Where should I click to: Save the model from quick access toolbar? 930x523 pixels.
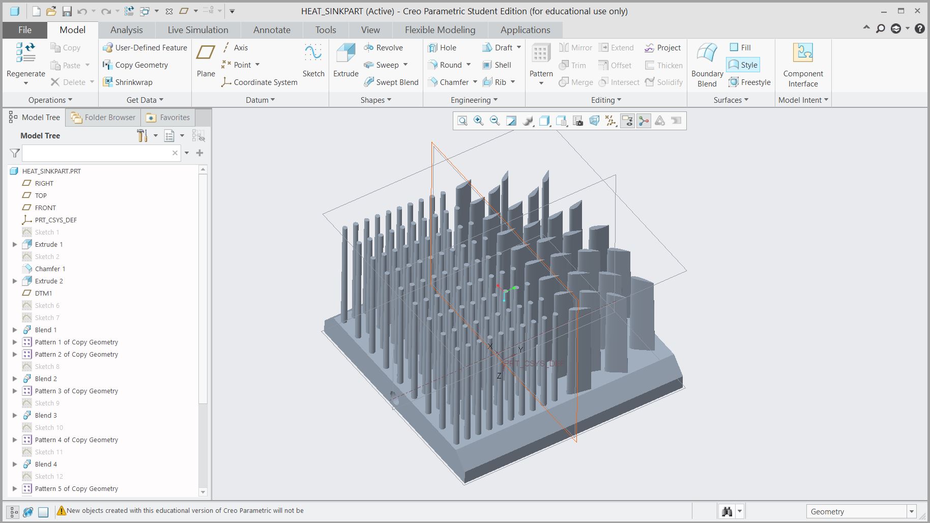(x=67, y=11)
